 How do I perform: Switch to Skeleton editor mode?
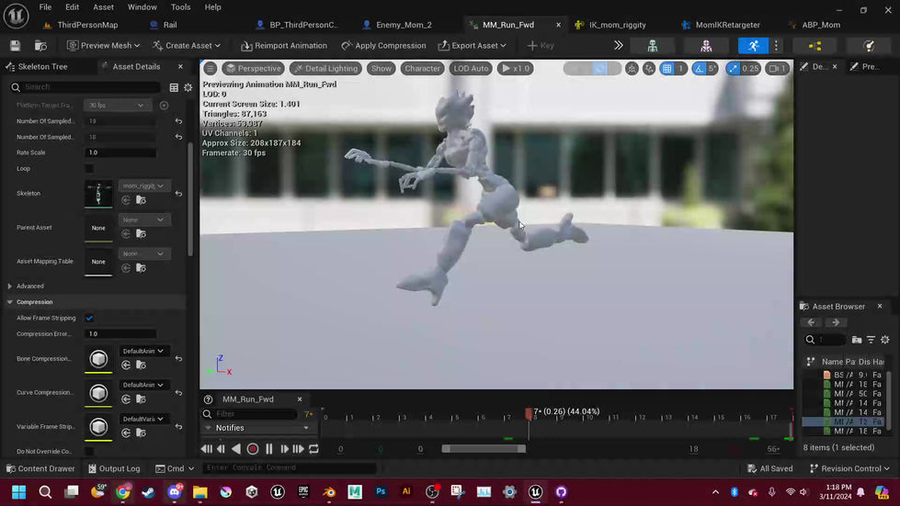click(653, 46)
